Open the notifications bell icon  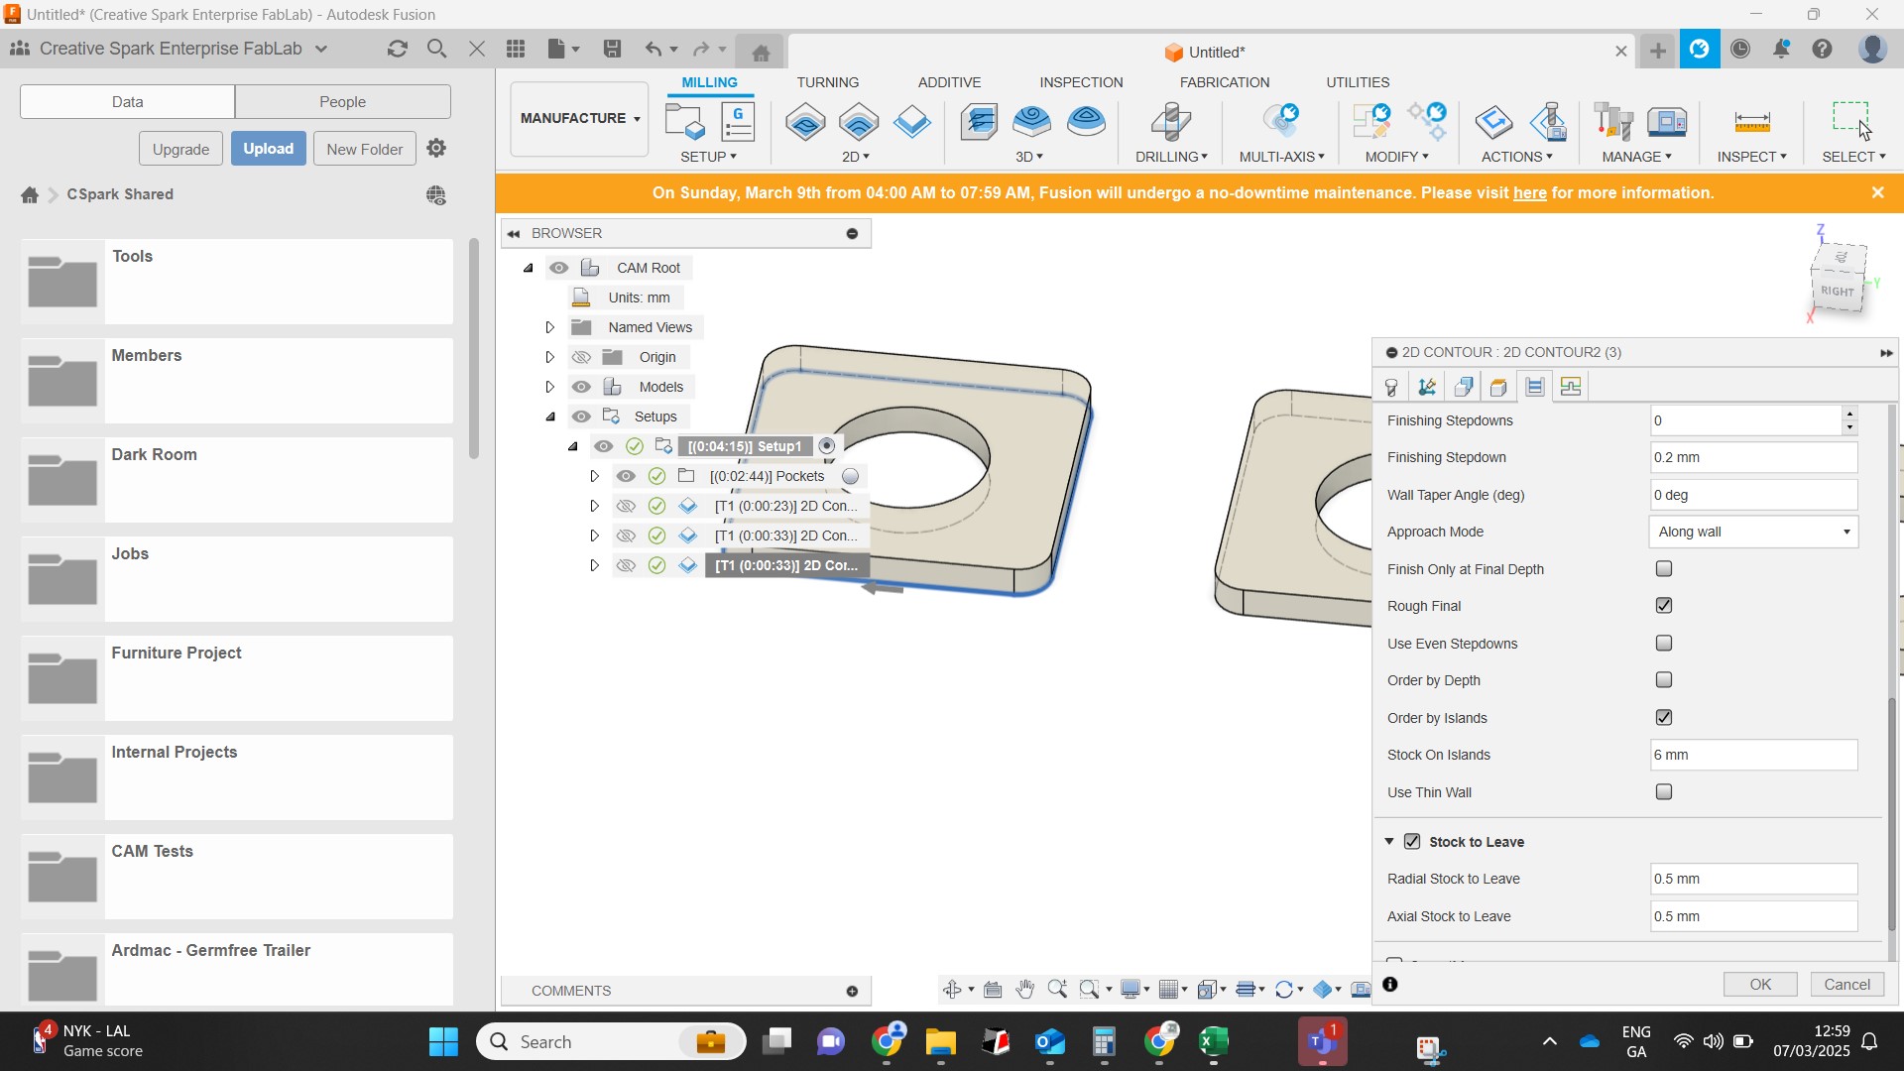pyautogui.click(x=1782, y=49)
